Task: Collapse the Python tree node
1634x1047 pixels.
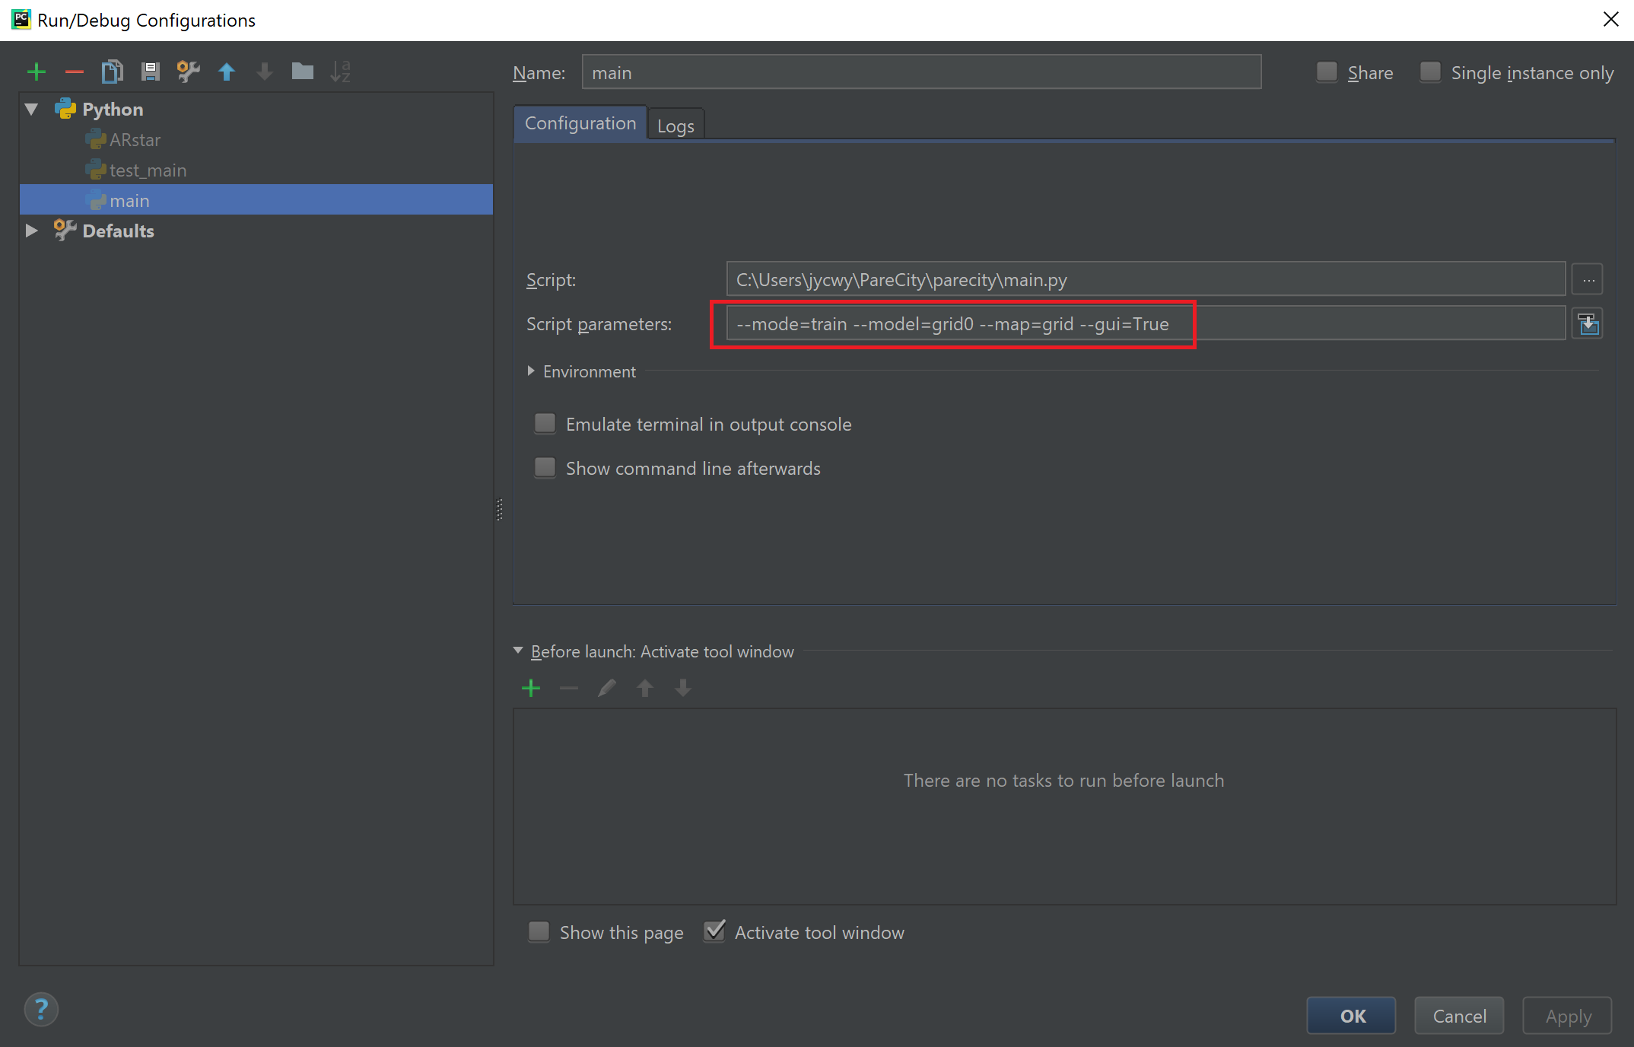Action: 31,110
